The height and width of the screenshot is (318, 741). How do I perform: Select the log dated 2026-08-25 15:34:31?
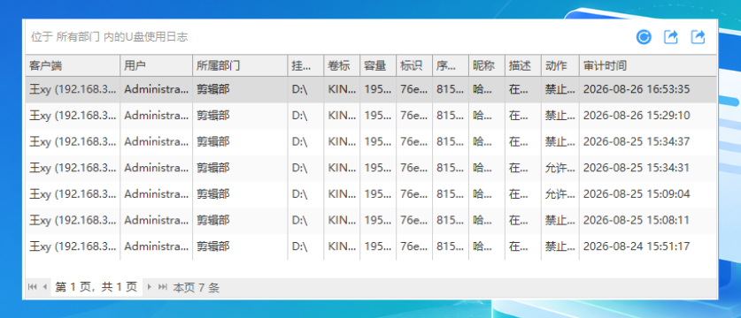tap(371, 168)
